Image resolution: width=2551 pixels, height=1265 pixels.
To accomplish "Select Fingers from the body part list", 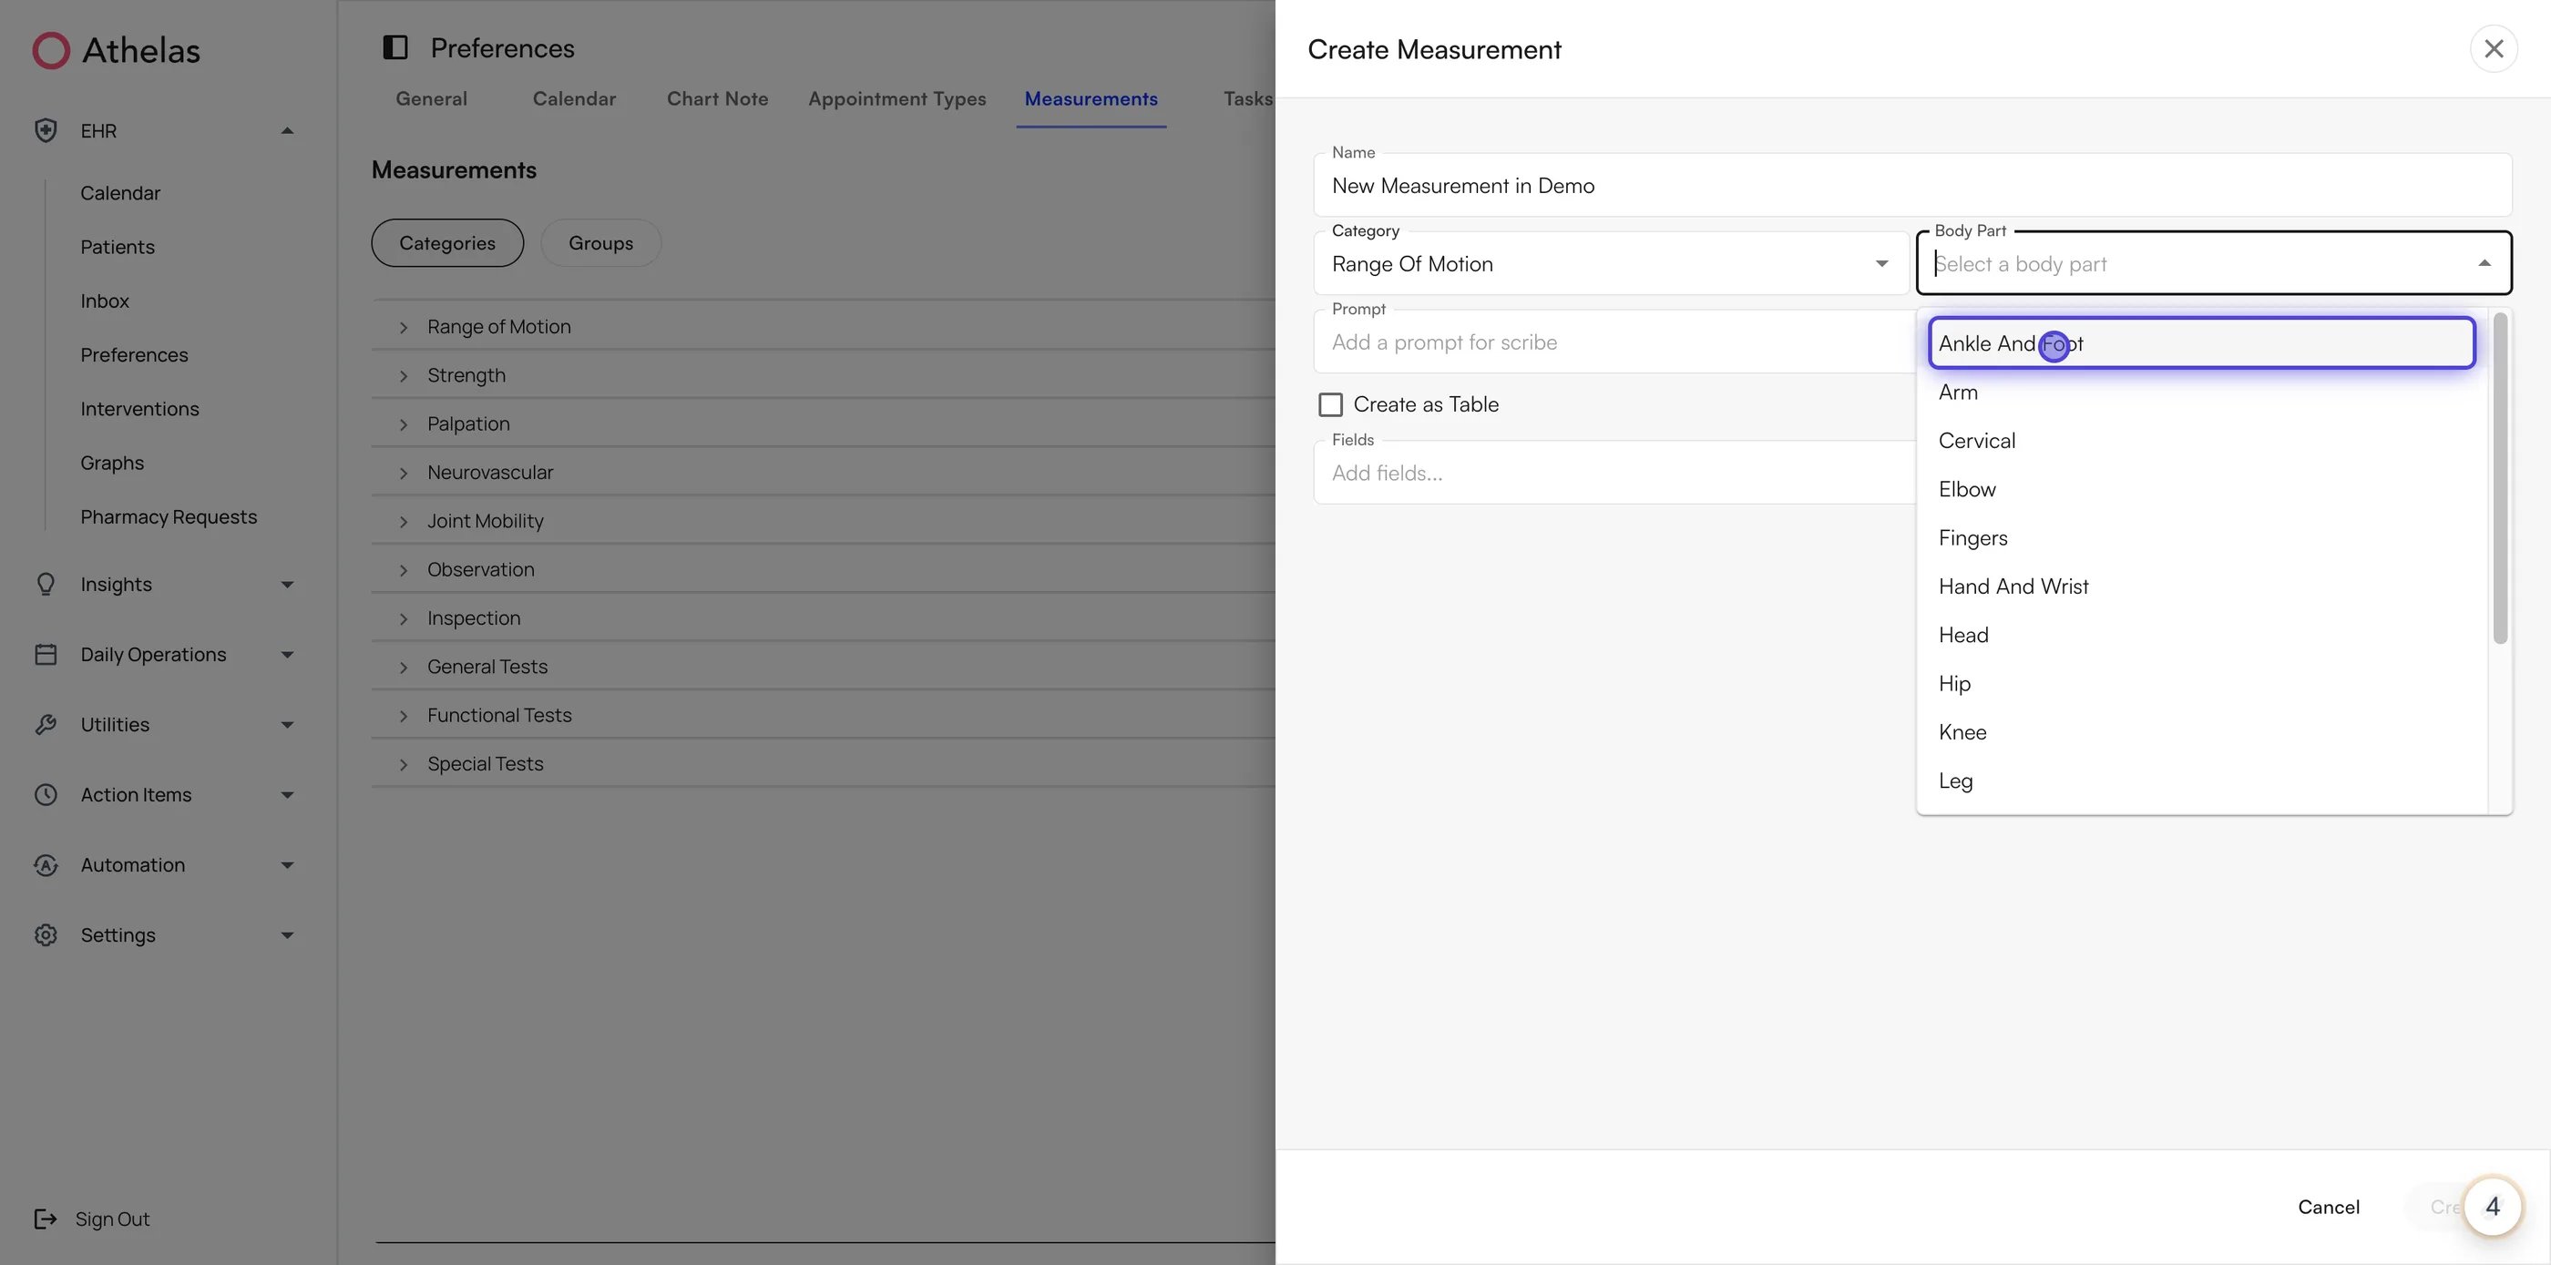I will point(2201,537).
